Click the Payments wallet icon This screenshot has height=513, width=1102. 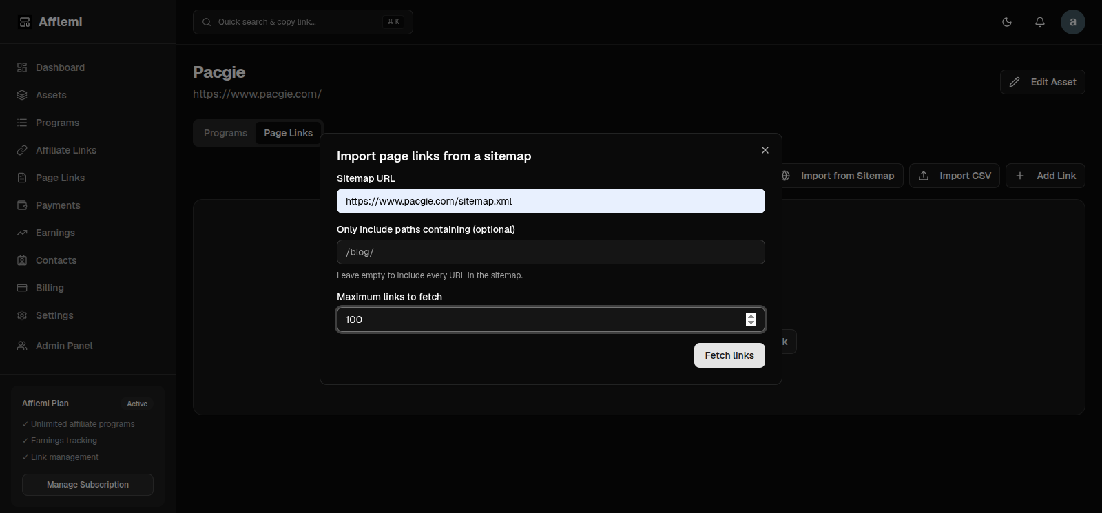[22, 205]
